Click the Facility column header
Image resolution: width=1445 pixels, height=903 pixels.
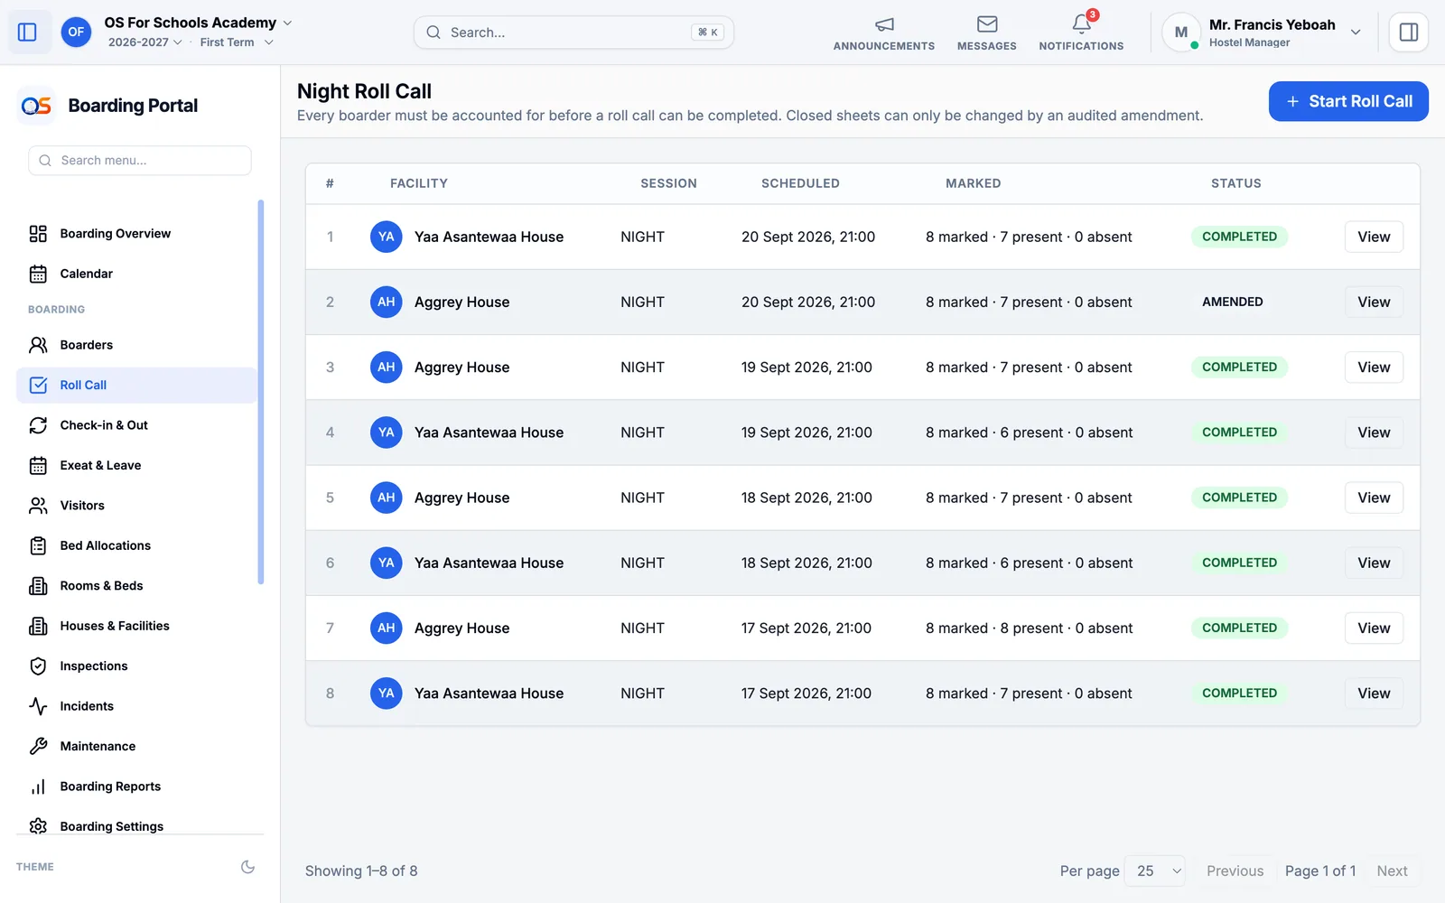(x=419, y=183)
